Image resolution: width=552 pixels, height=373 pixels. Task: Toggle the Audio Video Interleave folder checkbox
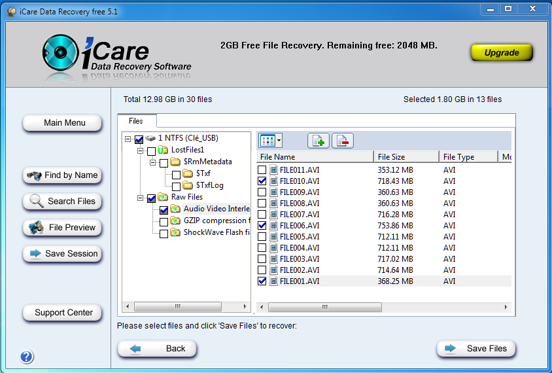pyautogui.click(x=164, y=210)
